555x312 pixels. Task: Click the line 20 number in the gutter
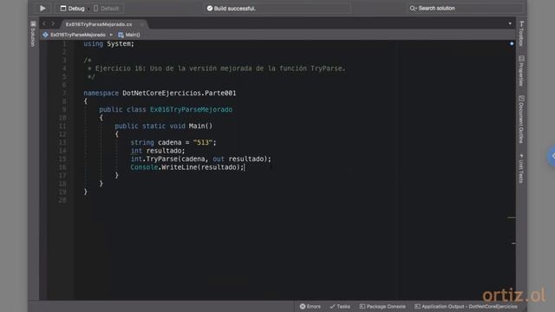pyautogui.click(x=62, y=200)
